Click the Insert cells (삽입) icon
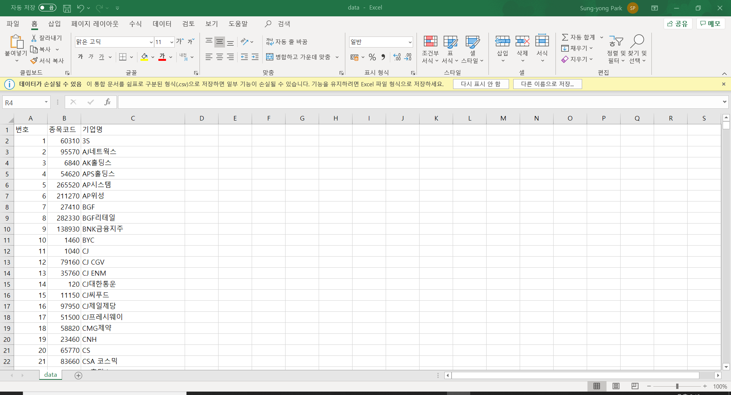731x395 pixels. (x=503, y=41)
